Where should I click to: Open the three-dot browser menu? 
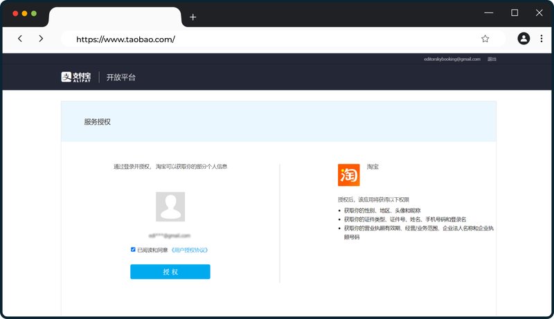tap(542, 39)
